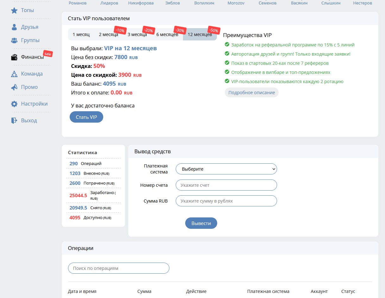This screenshot has height=298, width=385.
Task: Click the exit door icon beside Выход
Action: click(14, 120)
